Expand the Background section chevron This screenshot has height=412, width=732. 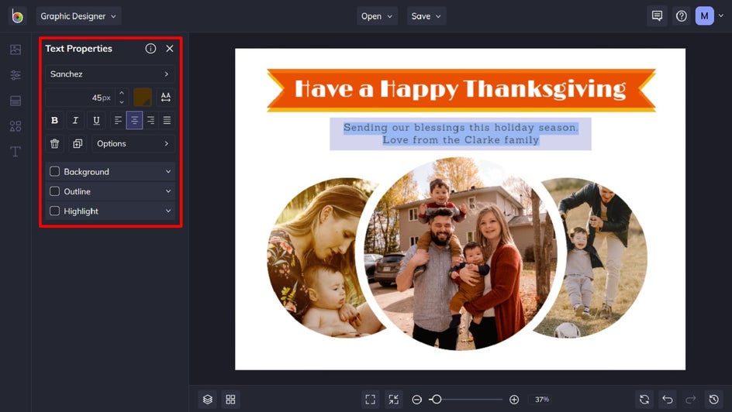pyautogui.click(x=168, y=171)
